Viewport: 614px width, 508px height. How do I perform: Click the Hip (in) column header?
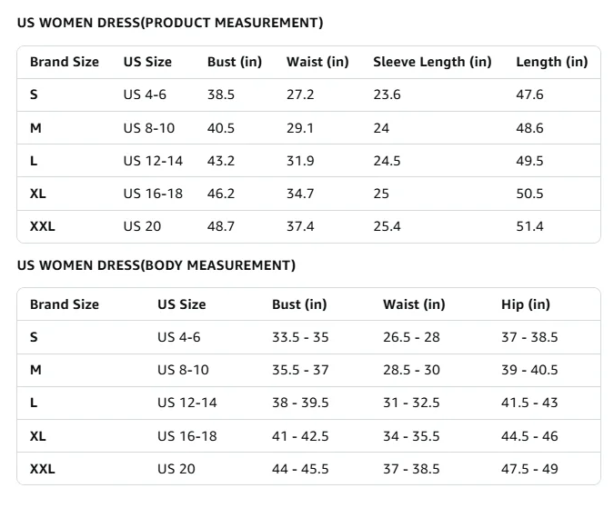[526, 304]
